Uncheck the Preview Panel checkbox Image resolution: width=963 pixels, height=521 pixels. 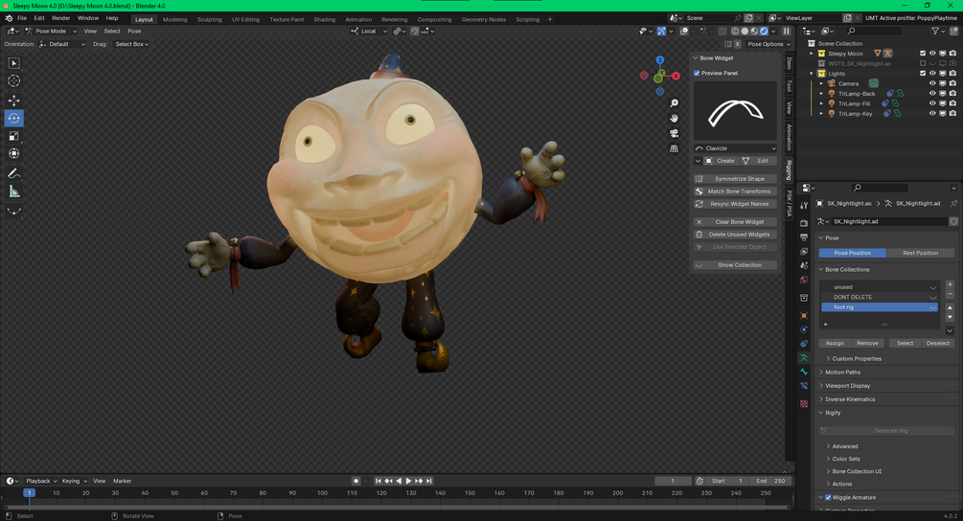(697, 73)
